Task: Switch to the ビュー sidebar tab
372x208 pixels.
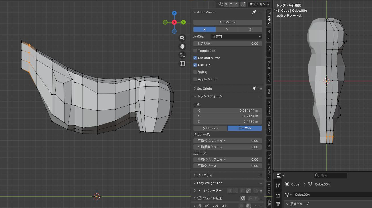Action: pyautogui.click(x=269, y=49)
